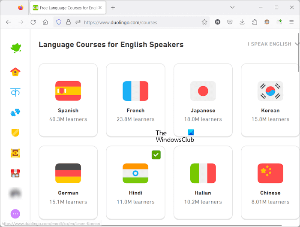Open the Learn home icon in sidebar
The image size is (300, 227).
point(15,72)
